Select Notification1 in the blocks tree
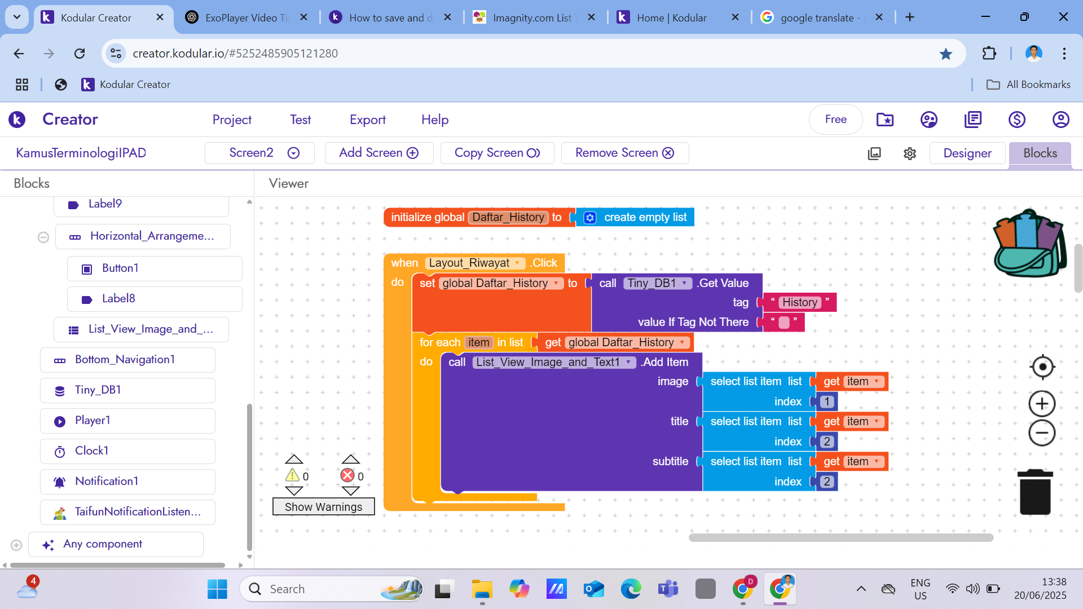 click(127, 482)
